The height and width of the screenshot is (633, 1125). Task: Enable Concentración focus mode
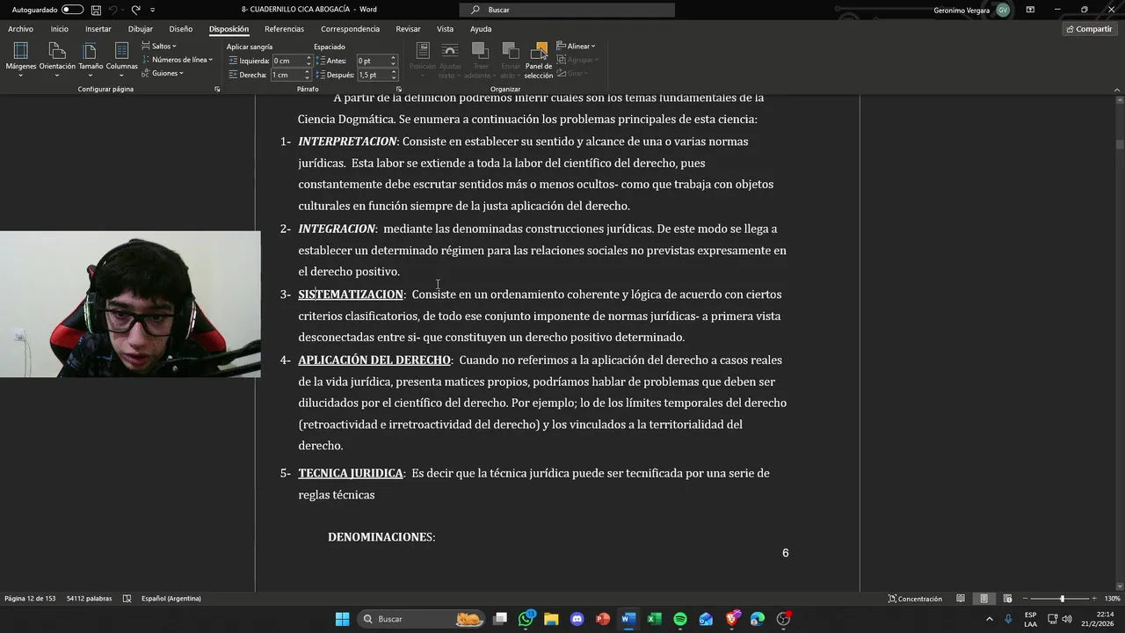pos(915,599)
